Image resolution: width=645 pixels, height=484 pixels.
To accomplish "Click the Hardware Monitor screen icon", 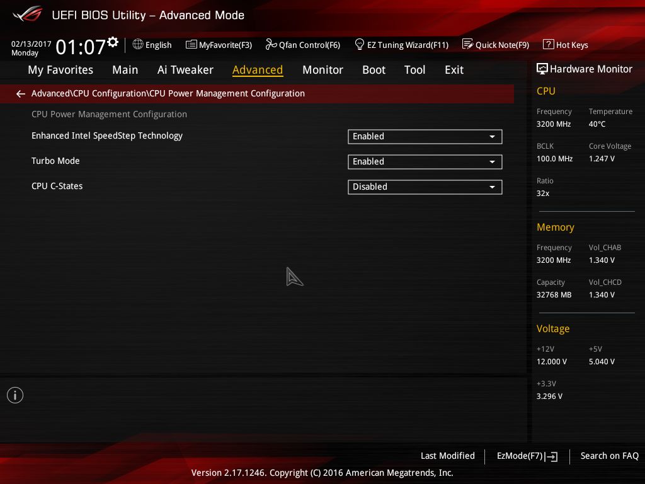I will point(542,69).
